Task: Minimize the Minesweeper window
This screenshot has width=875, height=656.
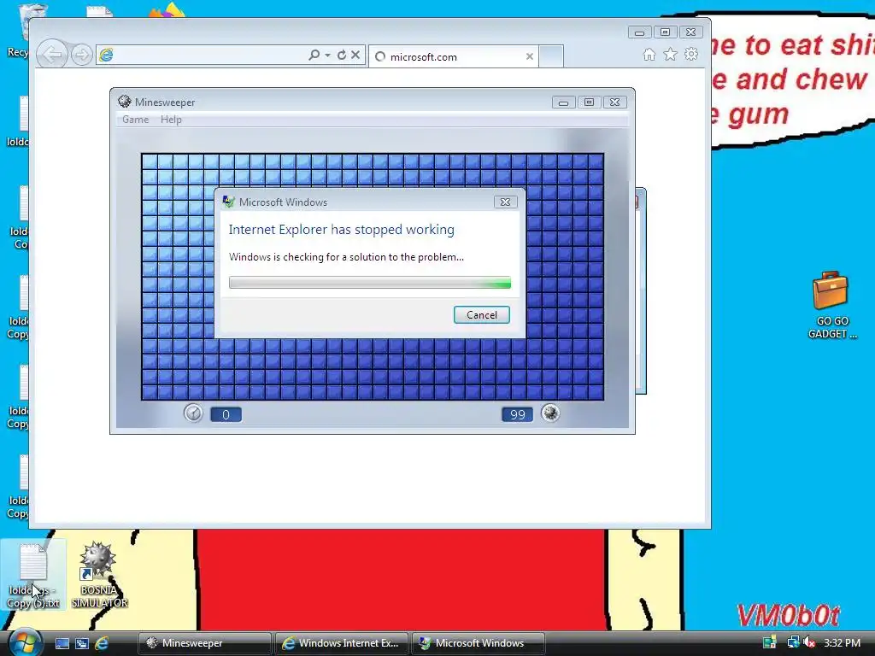Action: pyautogui.click(x=564, y=102)
